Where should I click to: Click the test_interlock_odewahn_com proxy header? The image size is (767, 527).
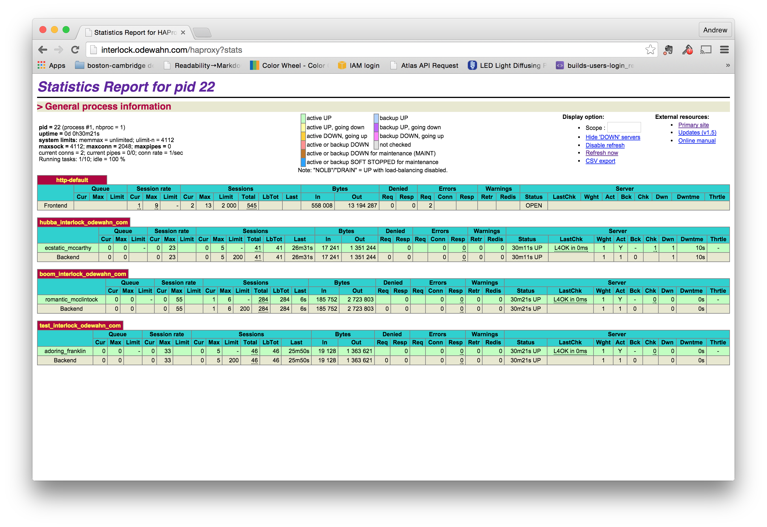coord(80,325)
